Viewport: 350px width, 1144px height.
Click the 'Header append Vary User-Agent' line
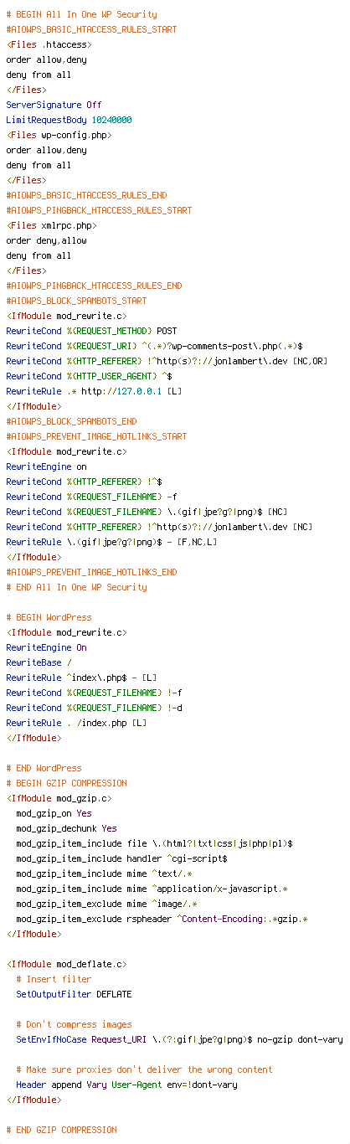pos(126,1085)
